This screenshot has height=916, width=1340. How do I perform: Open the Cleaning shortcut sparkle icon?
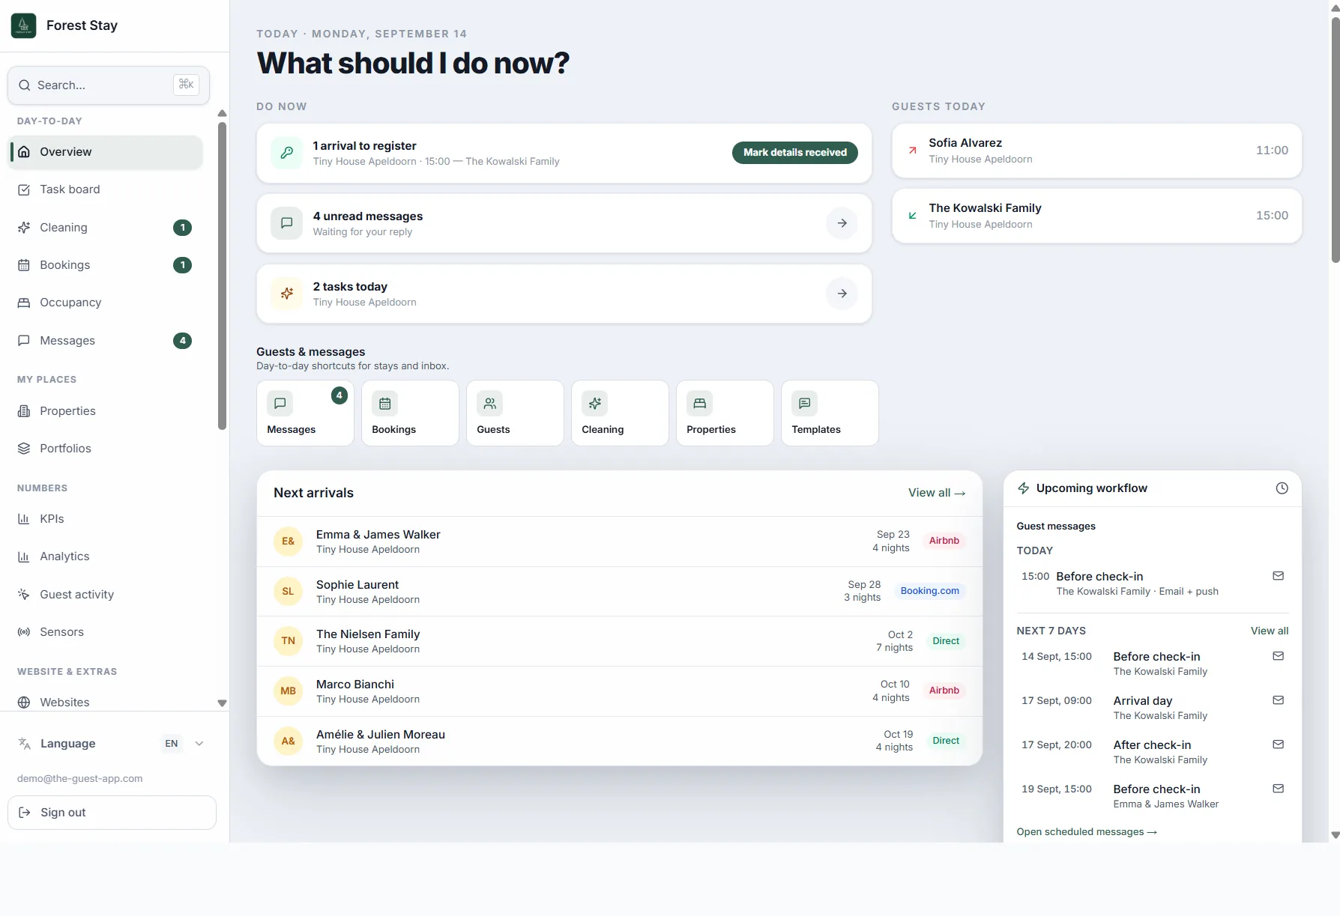click(595, 404)
